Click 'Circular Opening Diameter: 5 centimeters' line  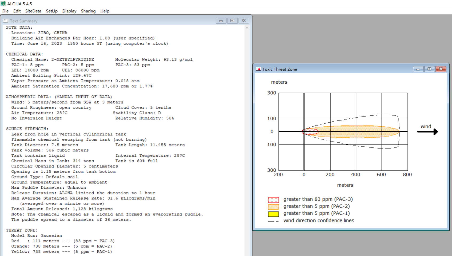click(65, 166)
